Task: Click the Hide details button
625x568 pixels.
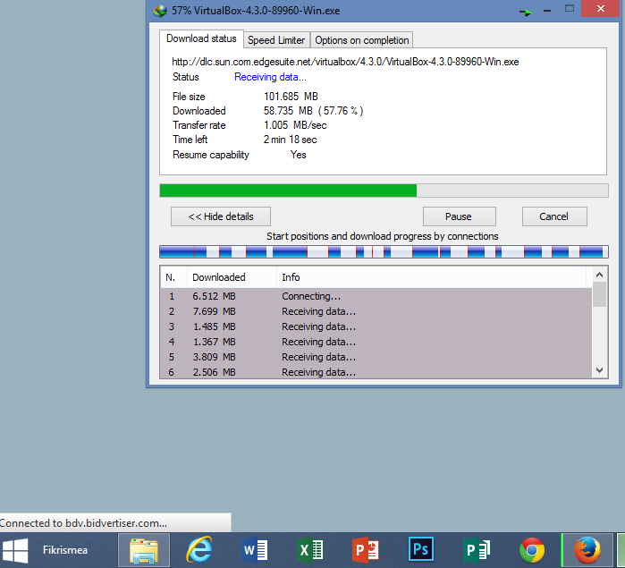Action: click(221, 216)
